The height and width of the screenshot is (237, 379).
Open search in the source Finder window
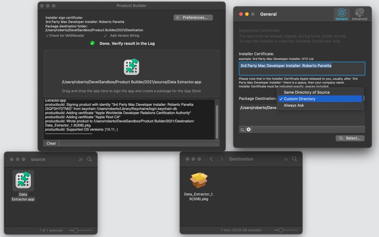pyautogui.click(x=90, y=159)
